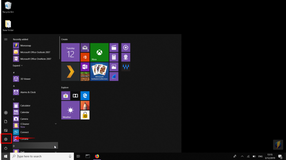This screenshot has height=160, width=286.
Task: Open the Microsoft Store tile
Action: click(x=66, y=96)
